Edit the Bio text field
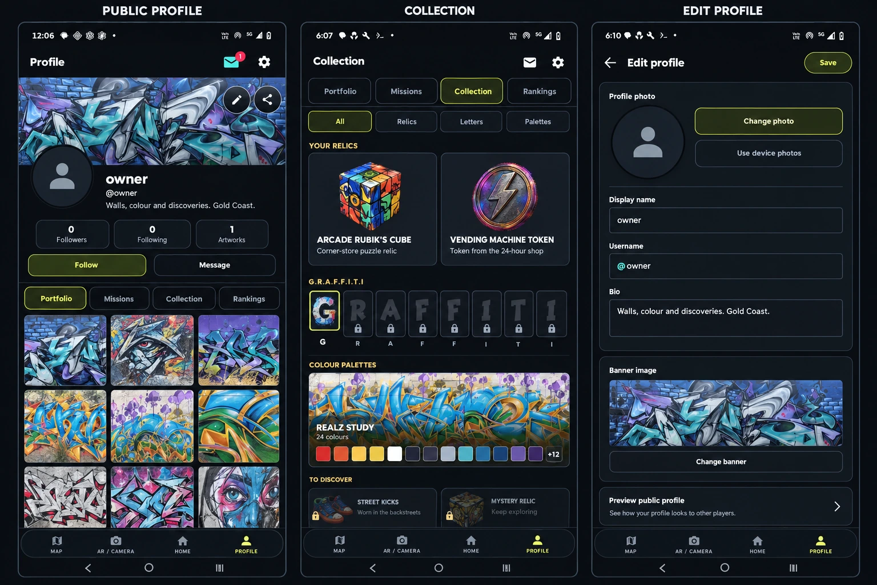This screenshot has height=585, width=877. tap(726, 318)
